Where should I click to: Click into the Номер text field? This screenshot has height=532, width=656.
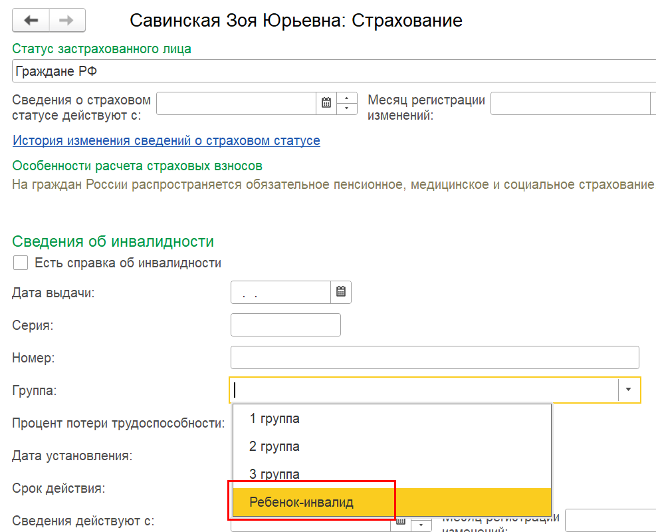point(434,357)
